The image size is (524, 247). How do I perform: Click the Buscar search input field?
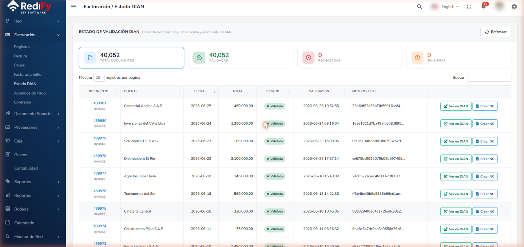[x=489, y=78]
